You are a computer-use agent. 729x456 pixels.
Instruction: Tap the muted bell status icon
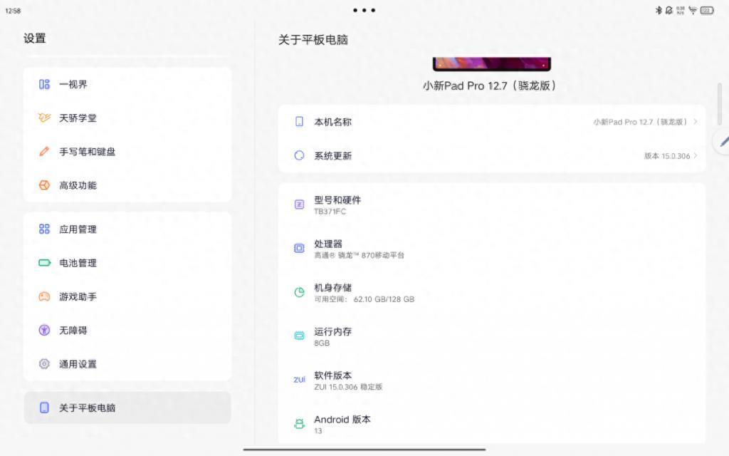tap(669, 10)
